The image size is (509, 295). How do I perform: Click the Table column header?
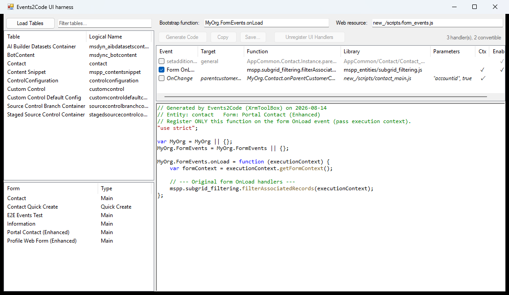[45, 37]
